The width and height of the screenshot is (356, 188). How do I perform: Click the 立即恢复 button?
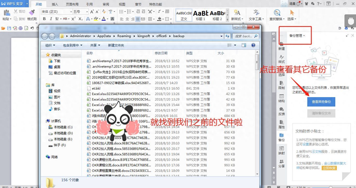click(x=329, y=168)
